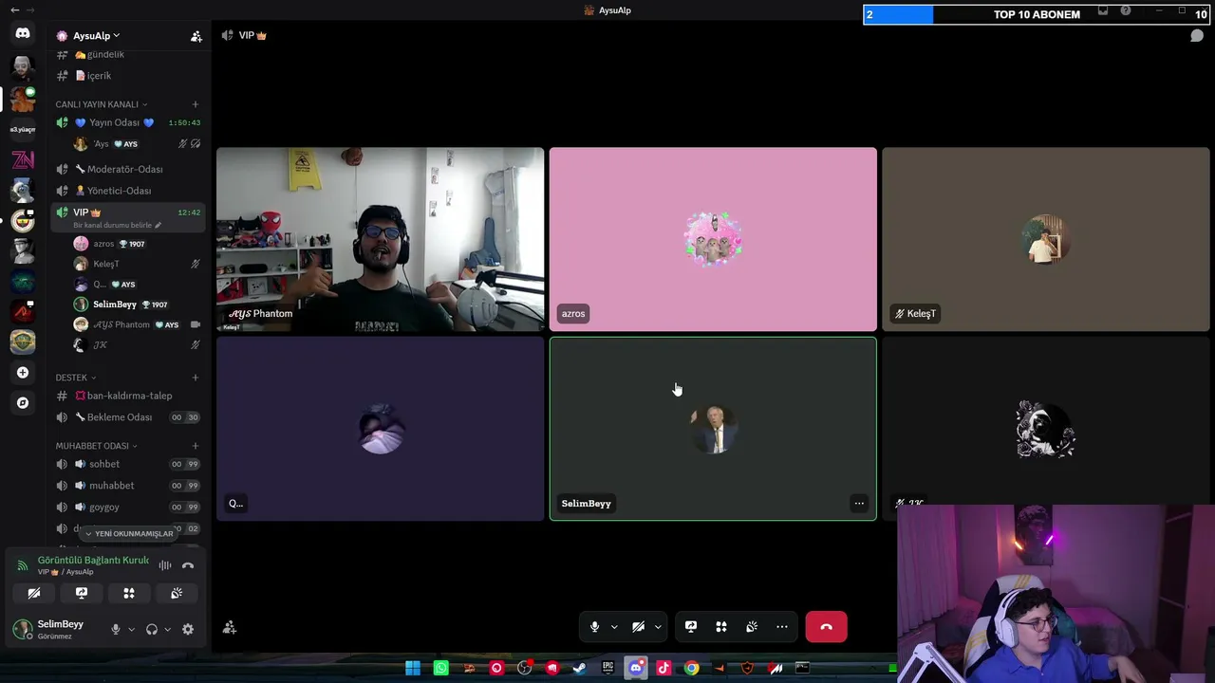This screenshot has height=683, width=1215.
Task: Open Discover servers compass icon
Action: (x=23, y=403)
